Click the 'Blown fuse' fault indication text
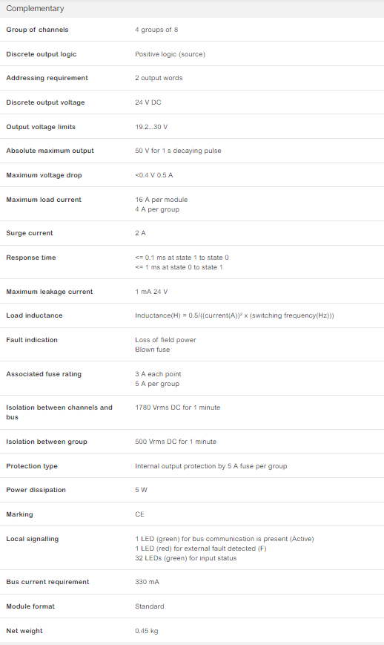The width and height of the screenshot is (384, 645). [x=153, y=350]
